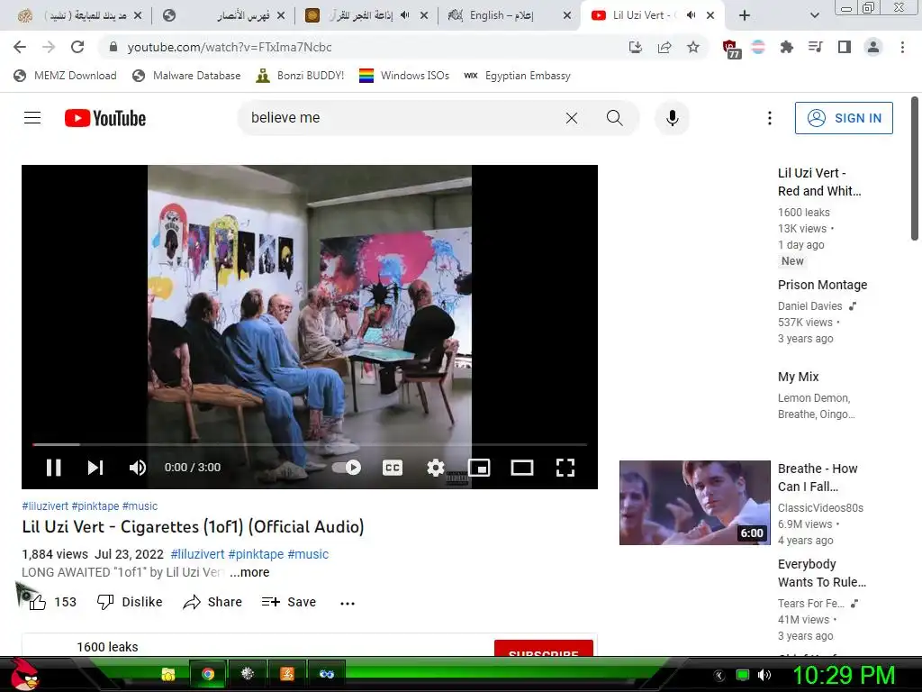Subscribe to 1600 leaks channel
922x692 pixels.
(543, 648)
